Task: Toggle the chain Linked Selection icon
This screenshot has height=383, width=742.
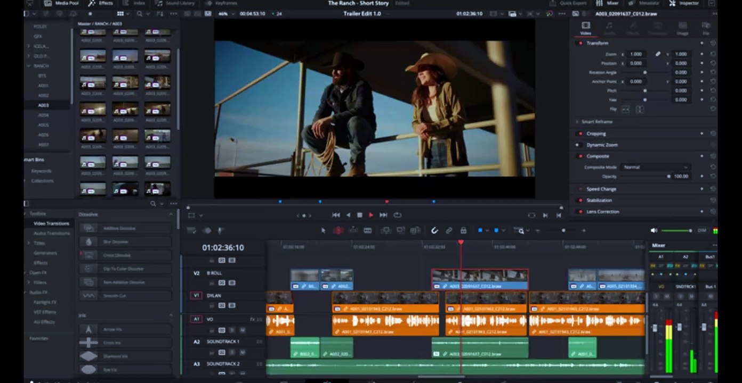Action: [x=449, y=230]
